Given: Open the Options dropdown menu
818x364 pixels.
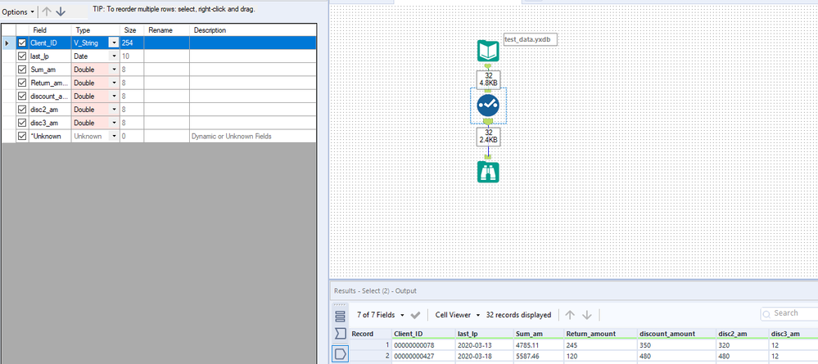Looking at the screenshot, I should 19,11.
